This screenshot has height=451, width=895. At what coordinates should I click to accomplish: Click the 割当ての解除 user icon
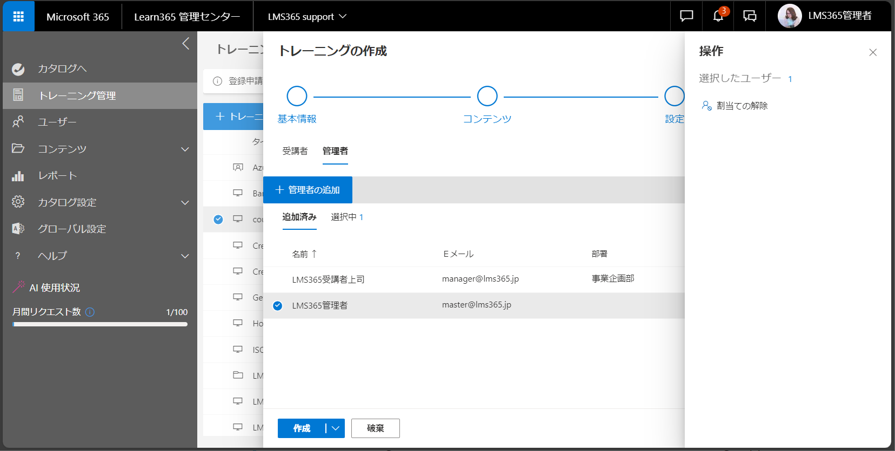tap(706, 106)
